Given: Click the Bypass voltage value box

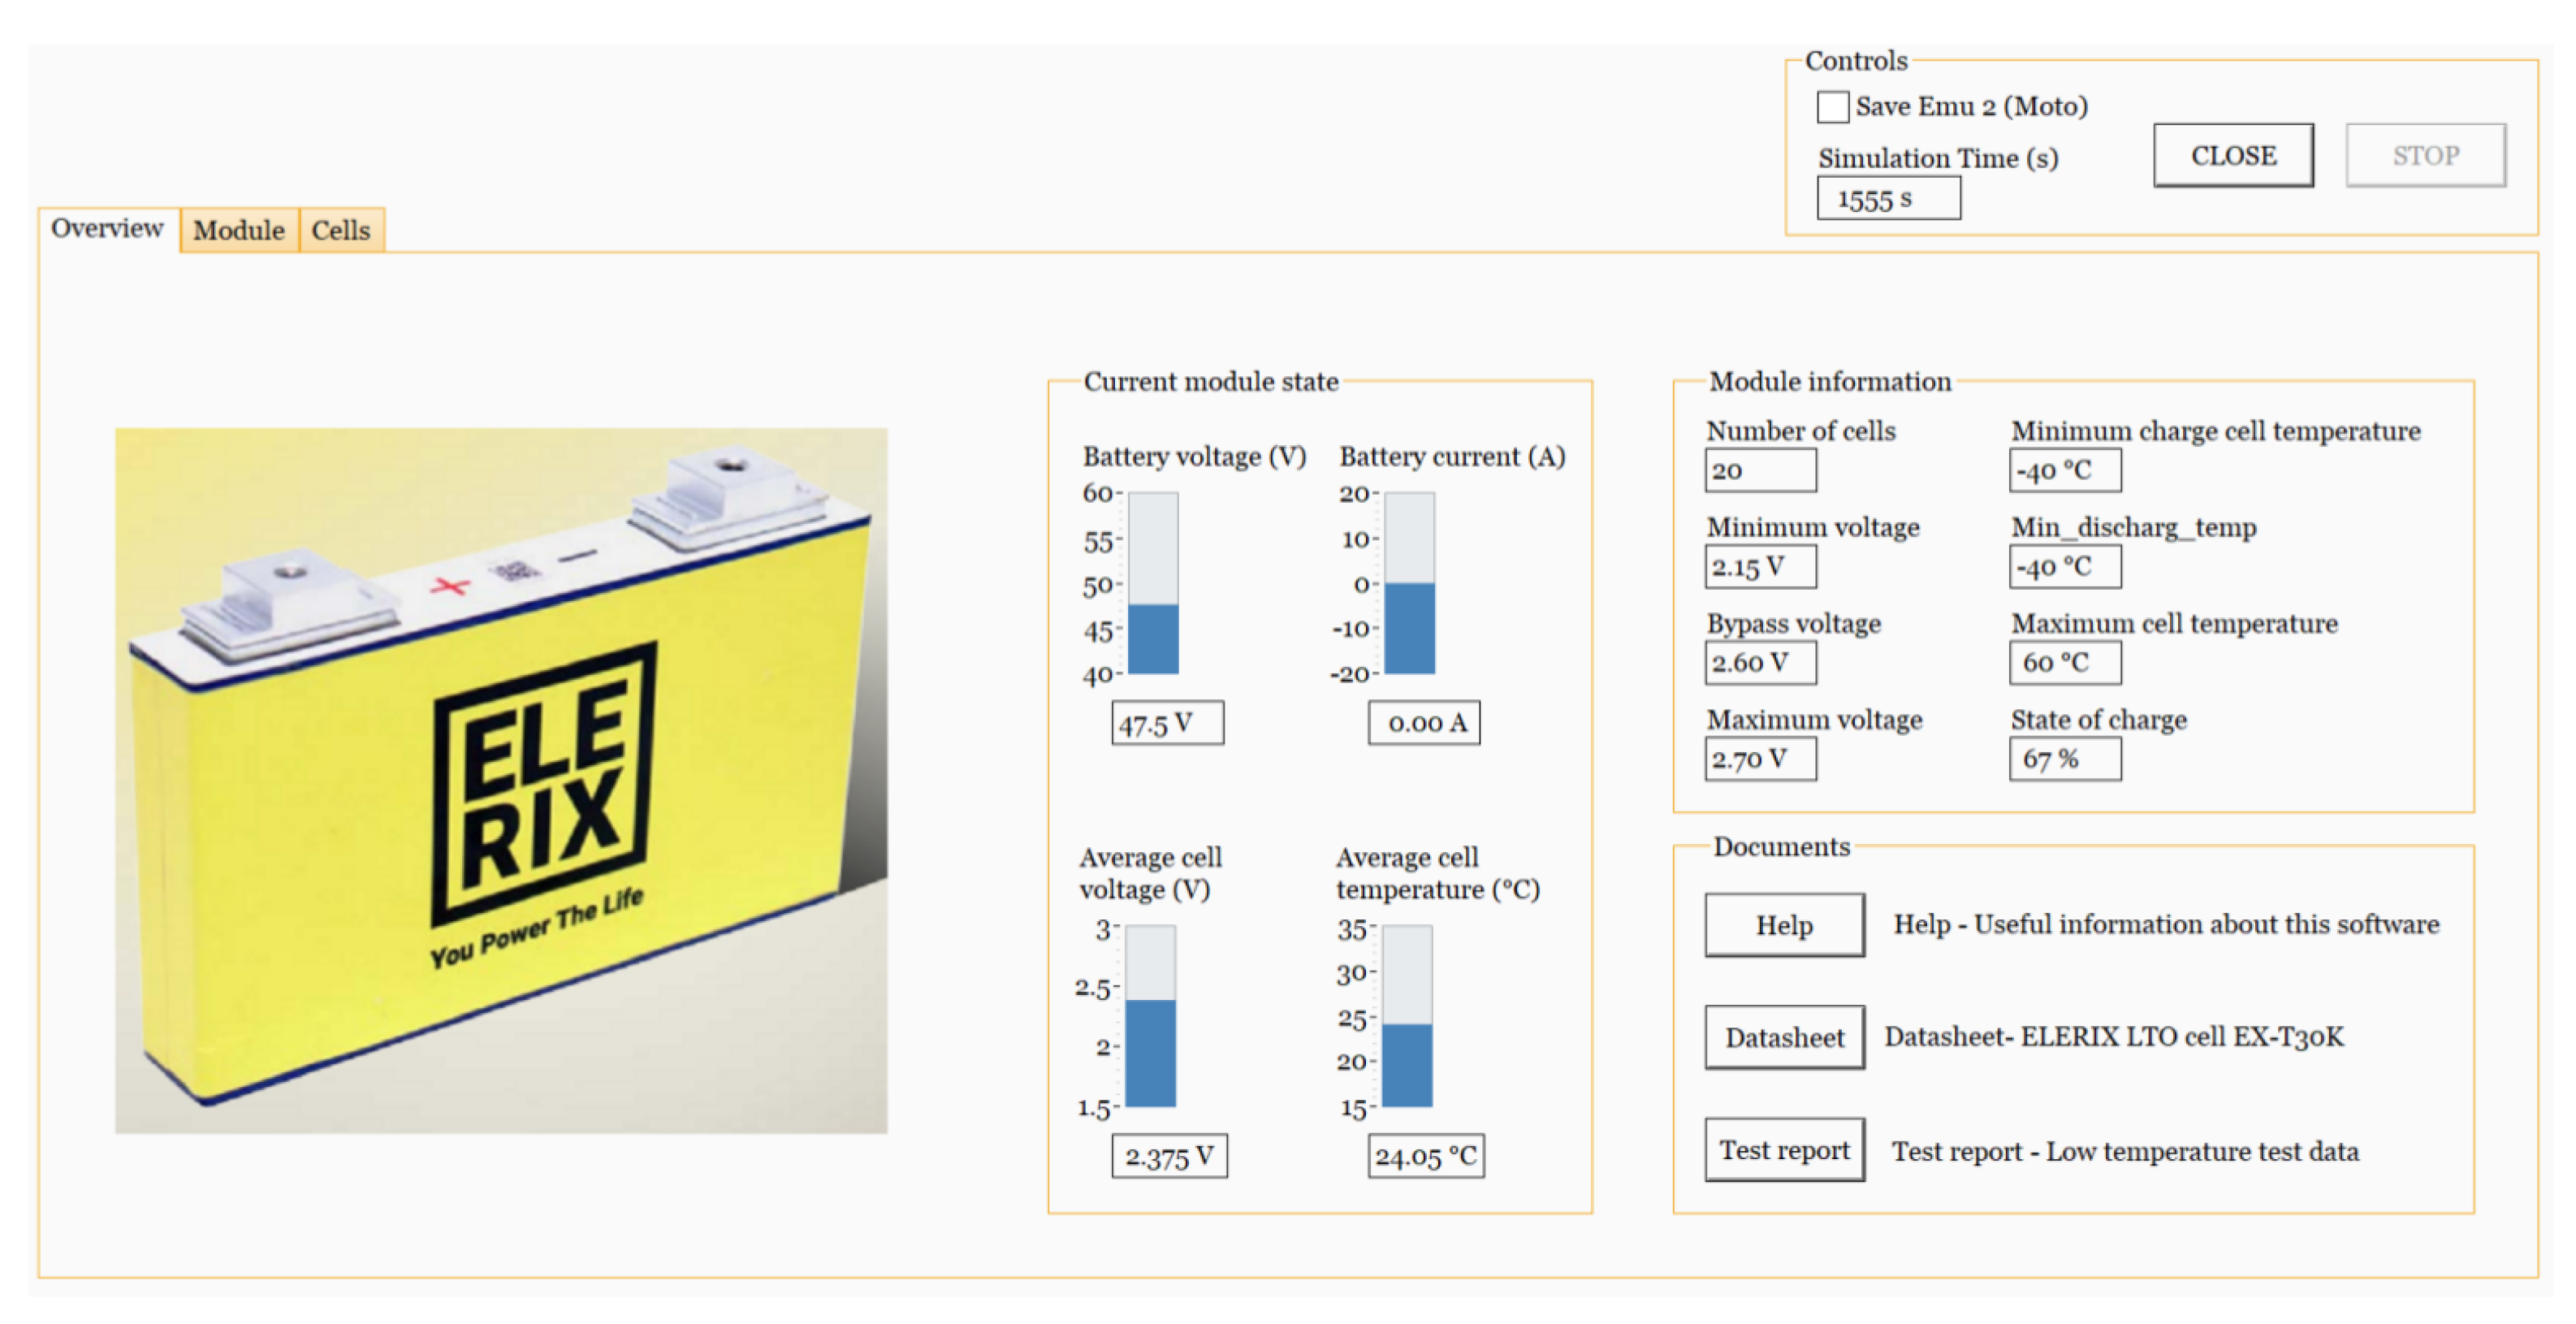Looking at the screenshot, I should [x=1760, y=663].
